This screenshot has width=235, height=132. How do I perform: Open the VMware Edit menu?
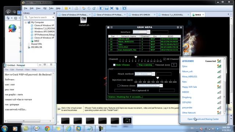pos(32,8)
